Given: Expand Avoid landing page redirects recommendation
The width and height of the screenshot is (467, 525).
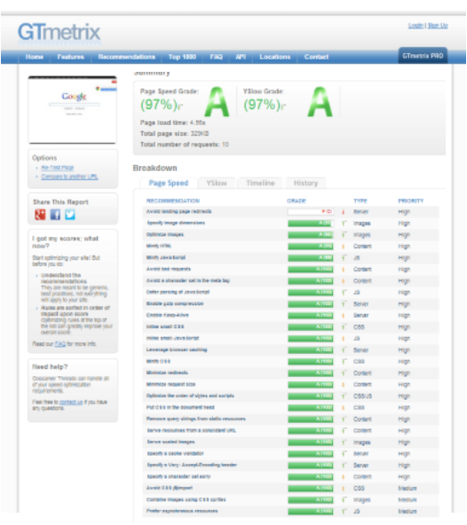Looking at the screenshot, I should tap(178, 212).
